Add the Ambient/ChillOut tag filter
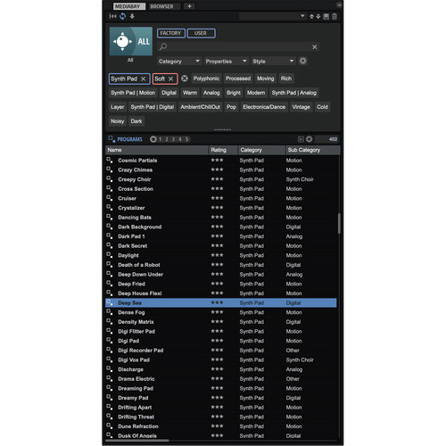 click(x=201, y=107)
